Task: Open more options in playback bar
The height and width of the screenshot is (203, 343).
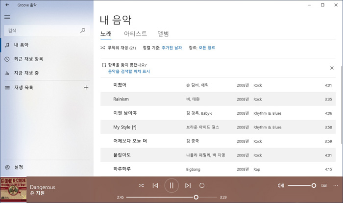Action: click(336, 186)
